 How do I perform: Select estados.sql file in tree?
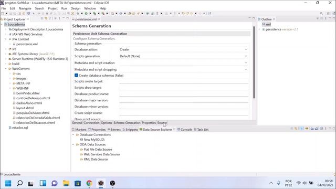[x=18, y=128]
